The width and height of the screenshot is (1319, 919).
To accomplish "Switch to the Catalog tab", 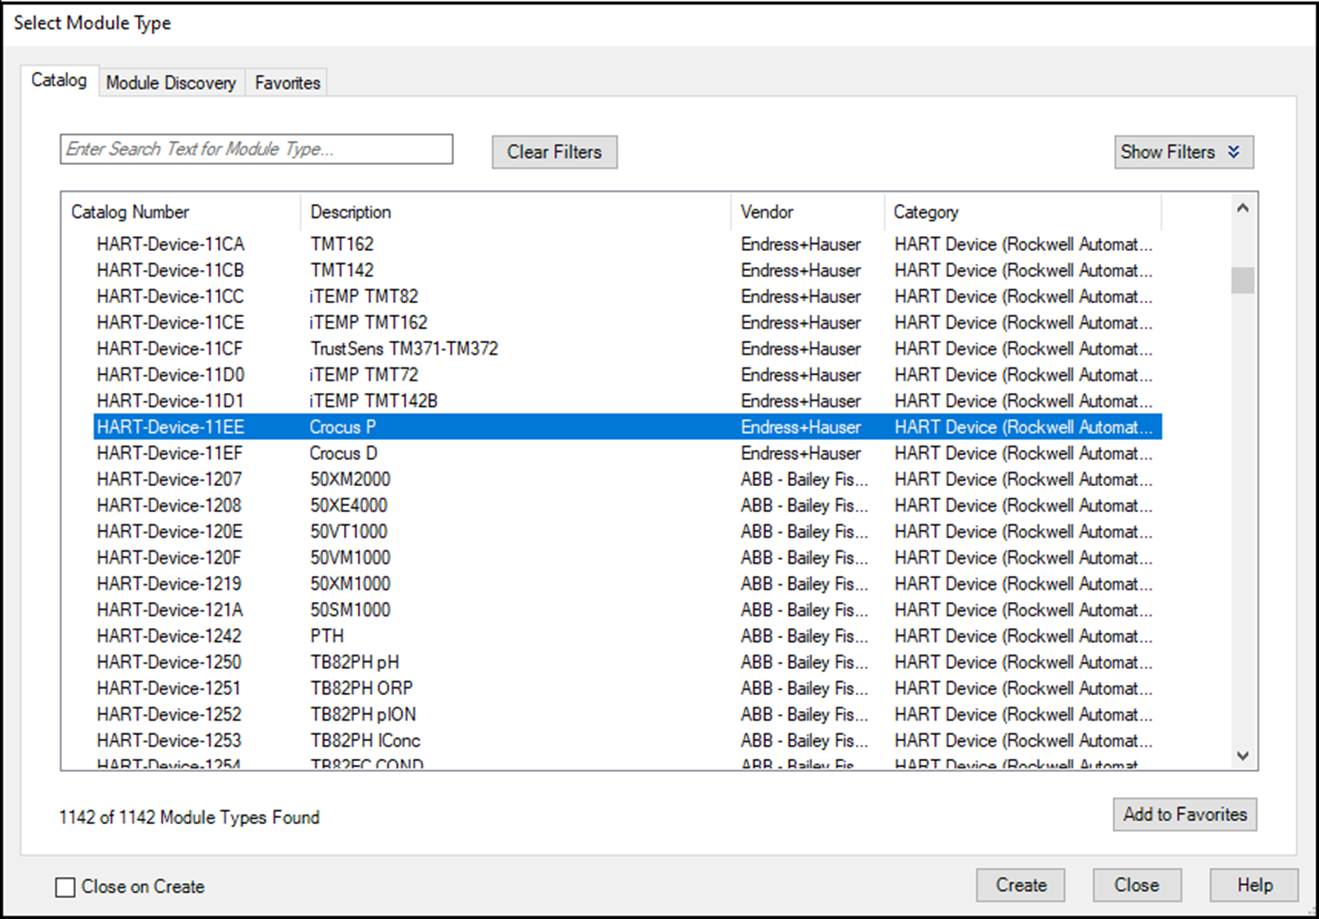I will tap(59, 81).
